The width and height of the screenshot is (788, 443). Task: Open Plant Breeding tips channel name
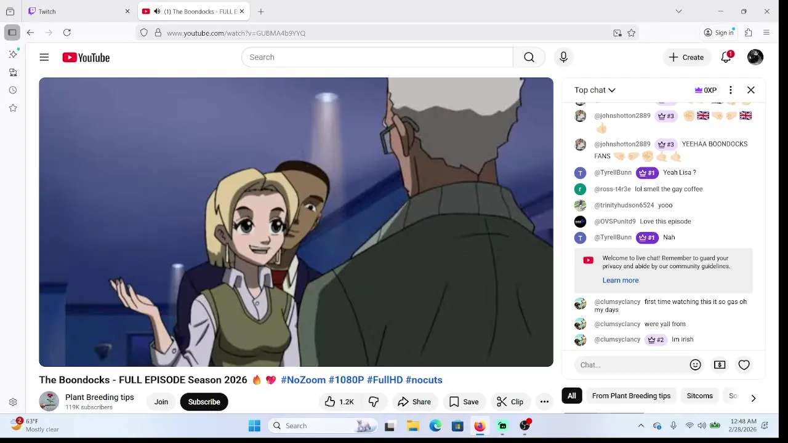click(x=100, y=397)
